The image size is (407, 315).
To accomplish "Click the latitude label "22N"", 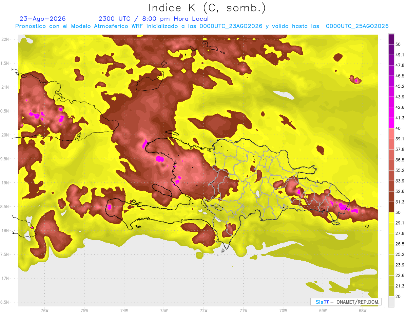I will (x=6, y=39).
